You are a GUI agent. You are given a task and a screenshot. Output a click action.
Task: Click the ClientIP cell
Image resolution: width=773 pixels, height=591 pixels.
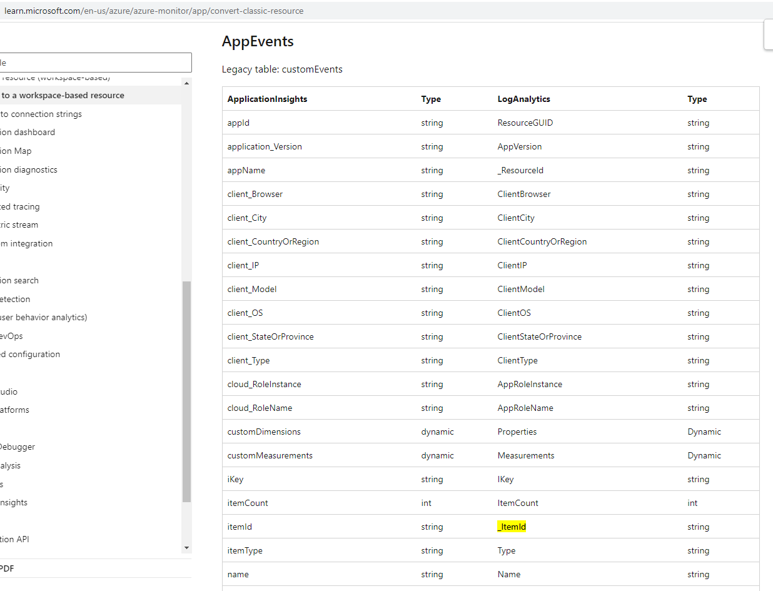512,265
